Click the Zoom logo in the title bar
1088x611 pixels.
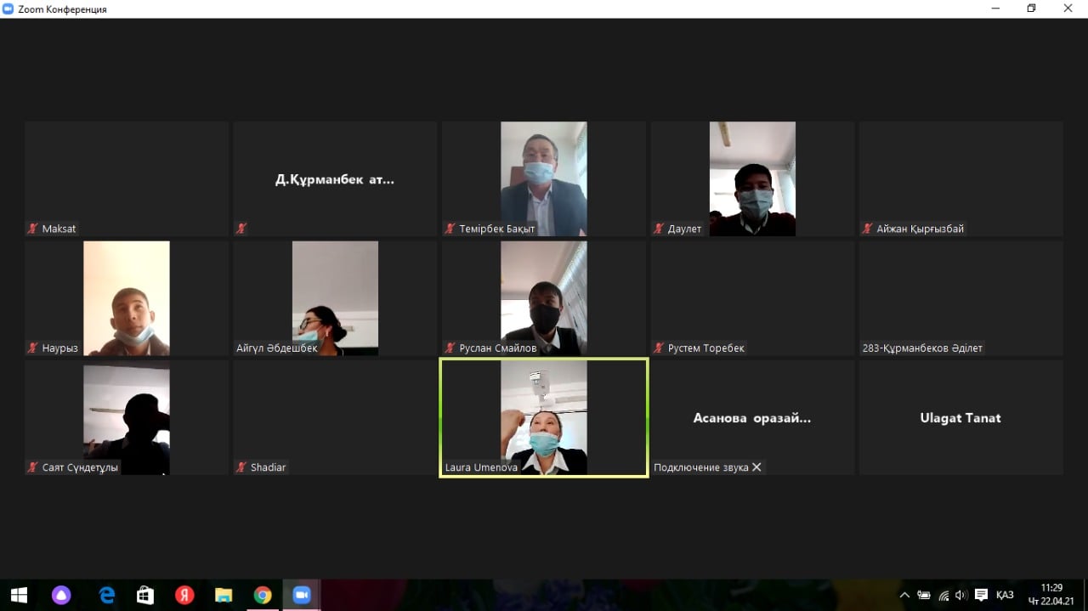point(8,8)
